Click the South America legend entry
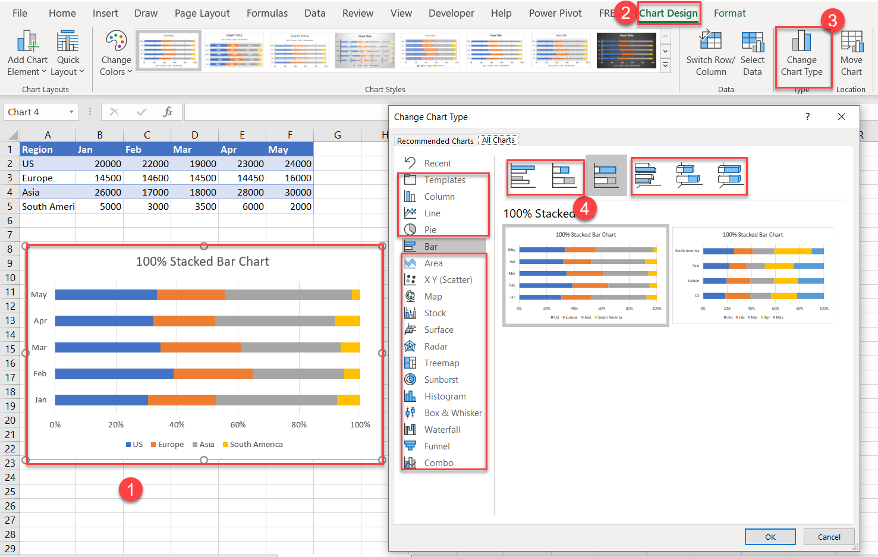The image size is (878, 557). click(253, 444)
